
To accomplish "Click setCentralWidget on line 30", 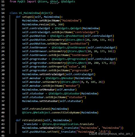I will [52, 74].
